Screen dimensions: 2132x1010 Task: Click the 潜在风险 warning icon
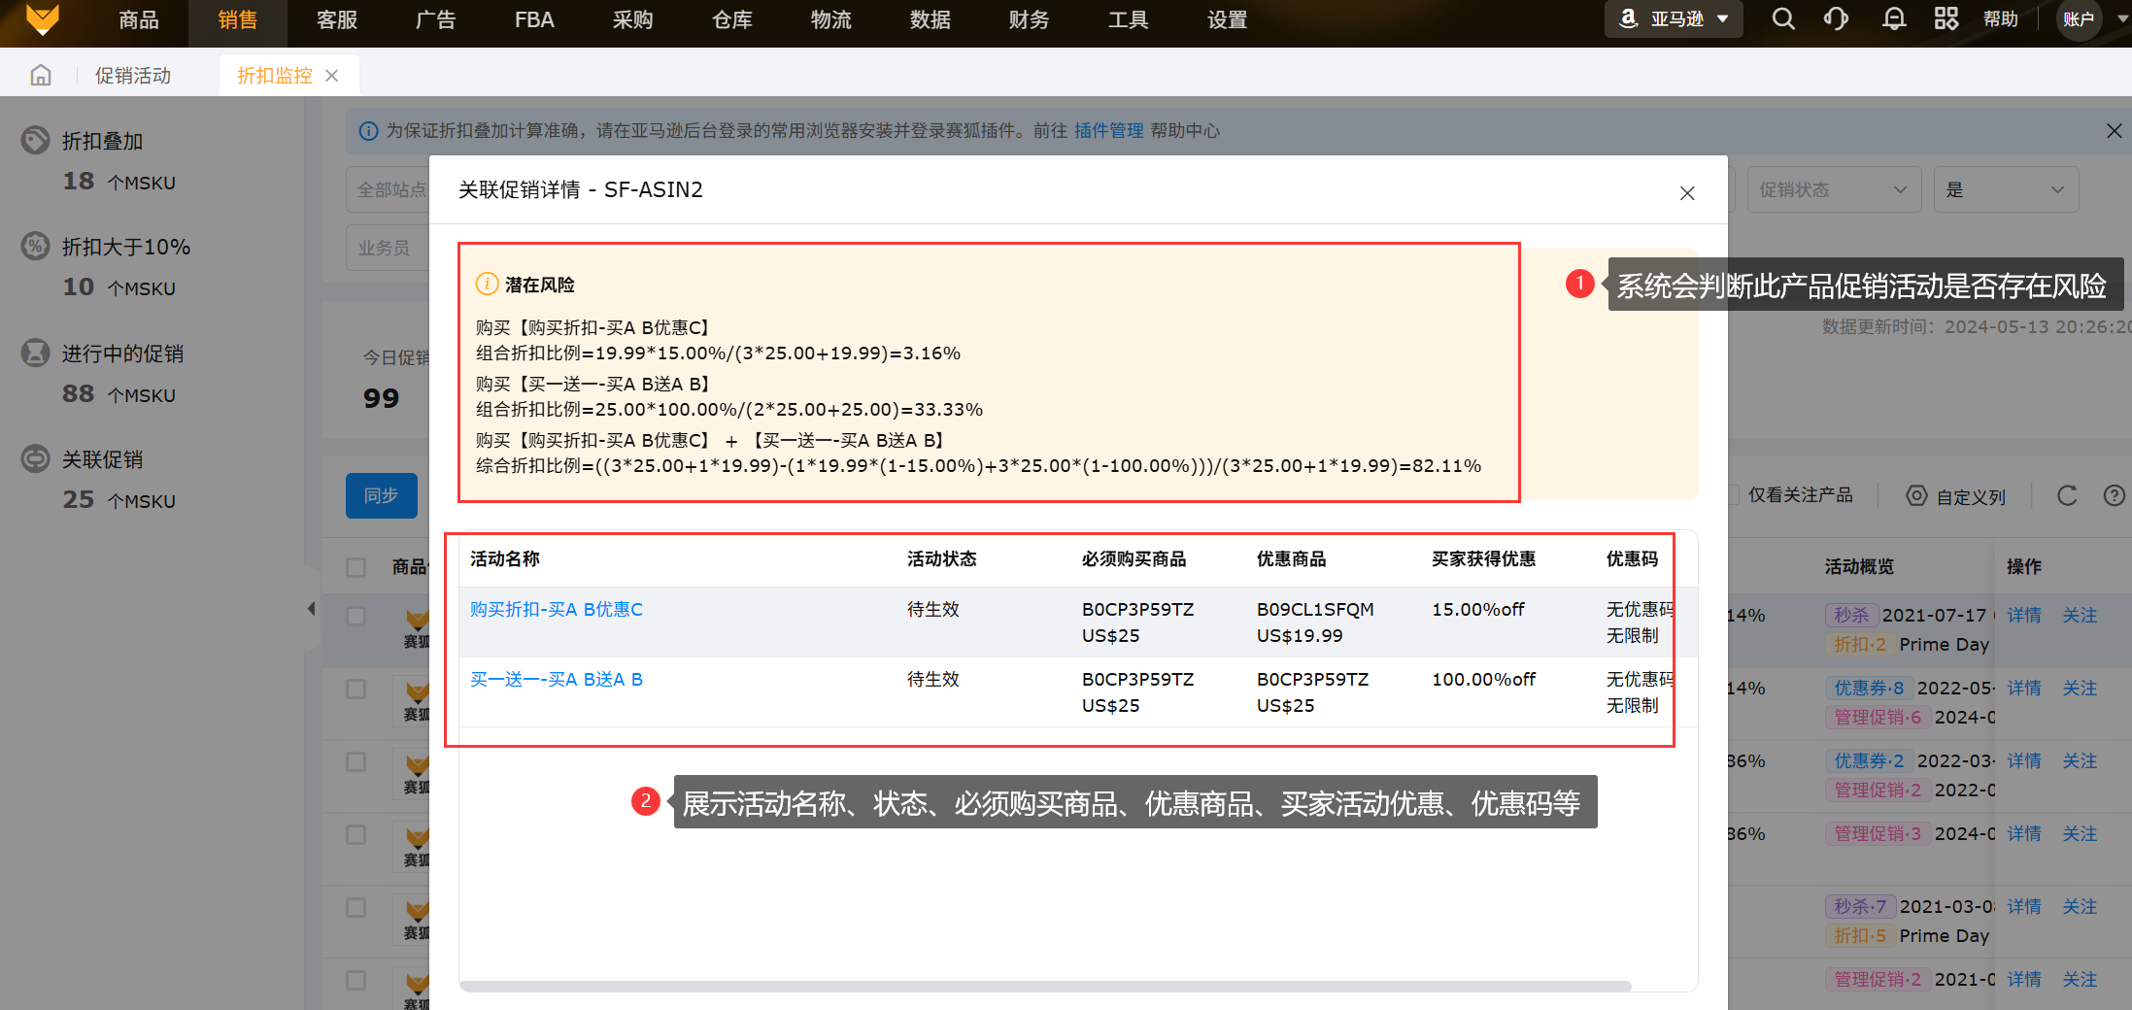point(487,285)
